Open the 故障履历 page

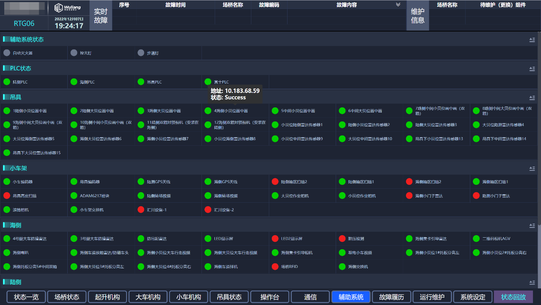point(391,297)
